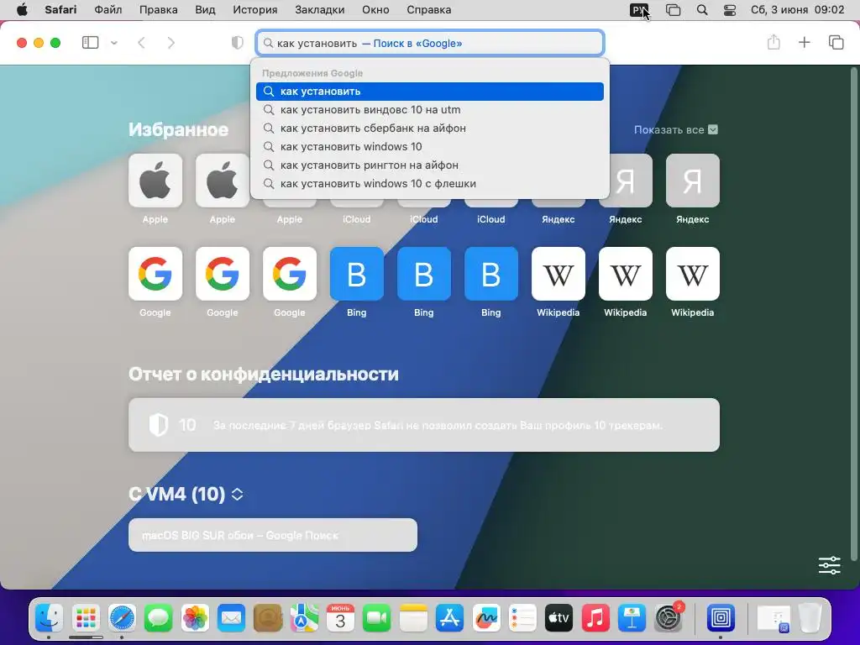Viewport: 860px width, 645px height.
Task: Switch device with "С VM4 (10)" selector
Action: 186,494
